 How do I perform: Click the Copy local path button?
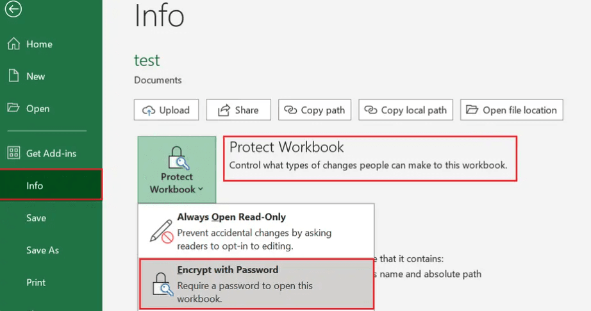tap(406, 110)
